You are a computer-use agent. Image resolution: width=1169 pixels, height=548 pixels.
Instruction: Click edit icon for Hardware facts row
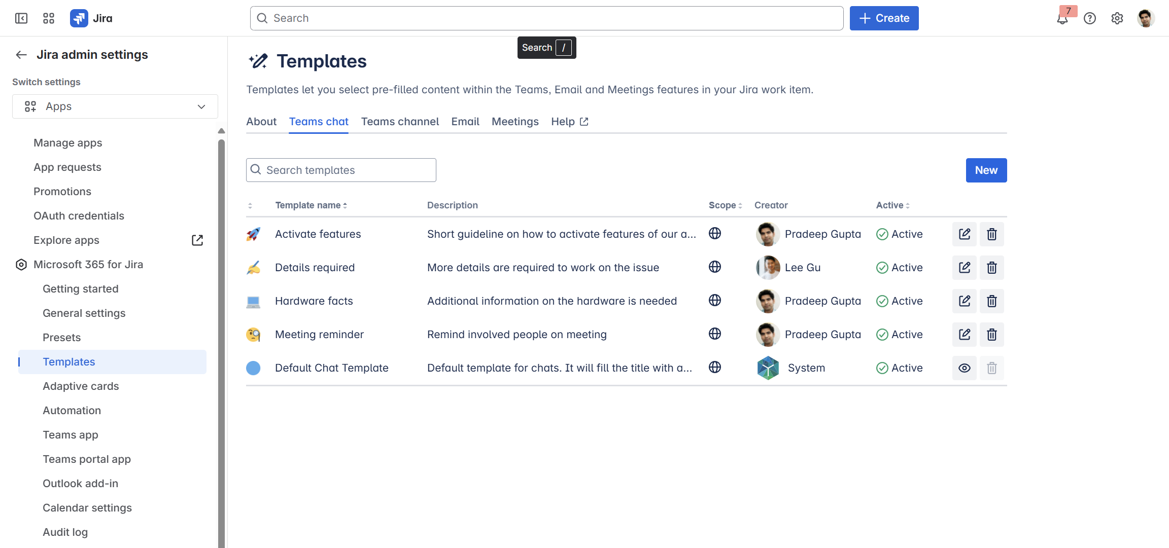coord(964,301)
